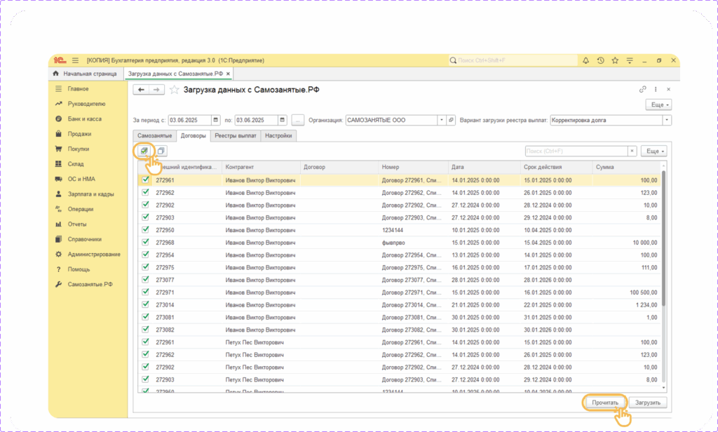Open the notifications bell icon
Viewport: 718px width, 432px height.
(x=586, y=61)
